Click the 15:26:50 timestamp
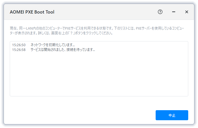Viewport: 198px width, 128px height. 19,45
